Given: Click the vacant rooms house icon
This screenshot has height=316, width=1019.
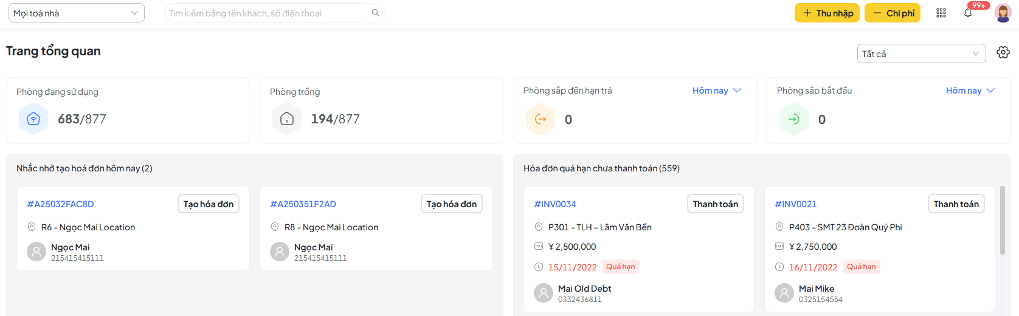Looking at the screenshot, I should click(287, 119).
